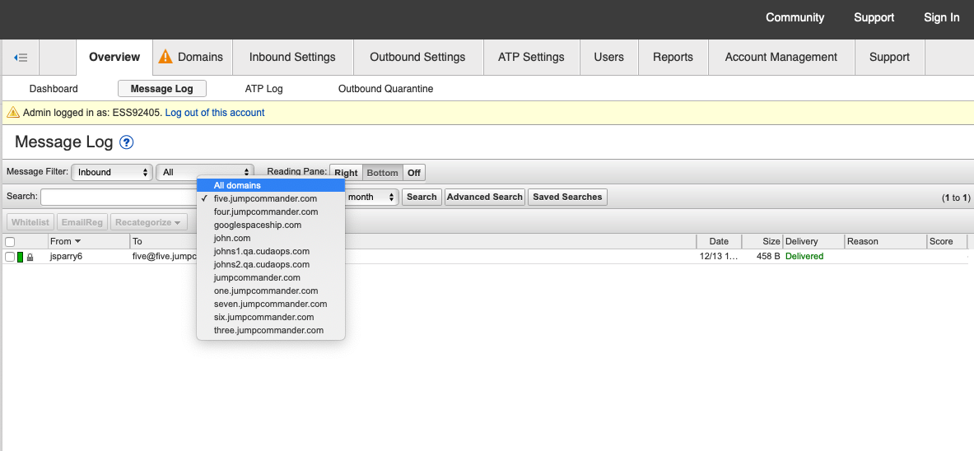Open the Support tab in navigation bar
The height and width of the screenshot is (451, 974).
pos(889,57)
